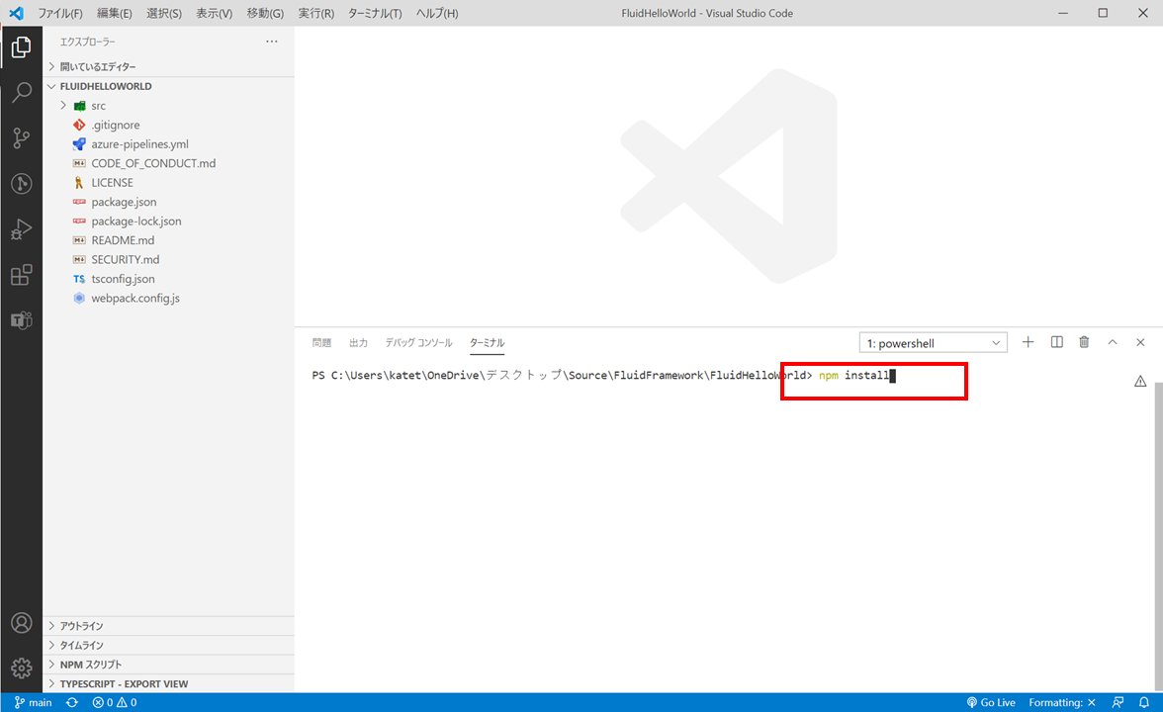Open the Manage gear icon

click(x=22, y=667)
